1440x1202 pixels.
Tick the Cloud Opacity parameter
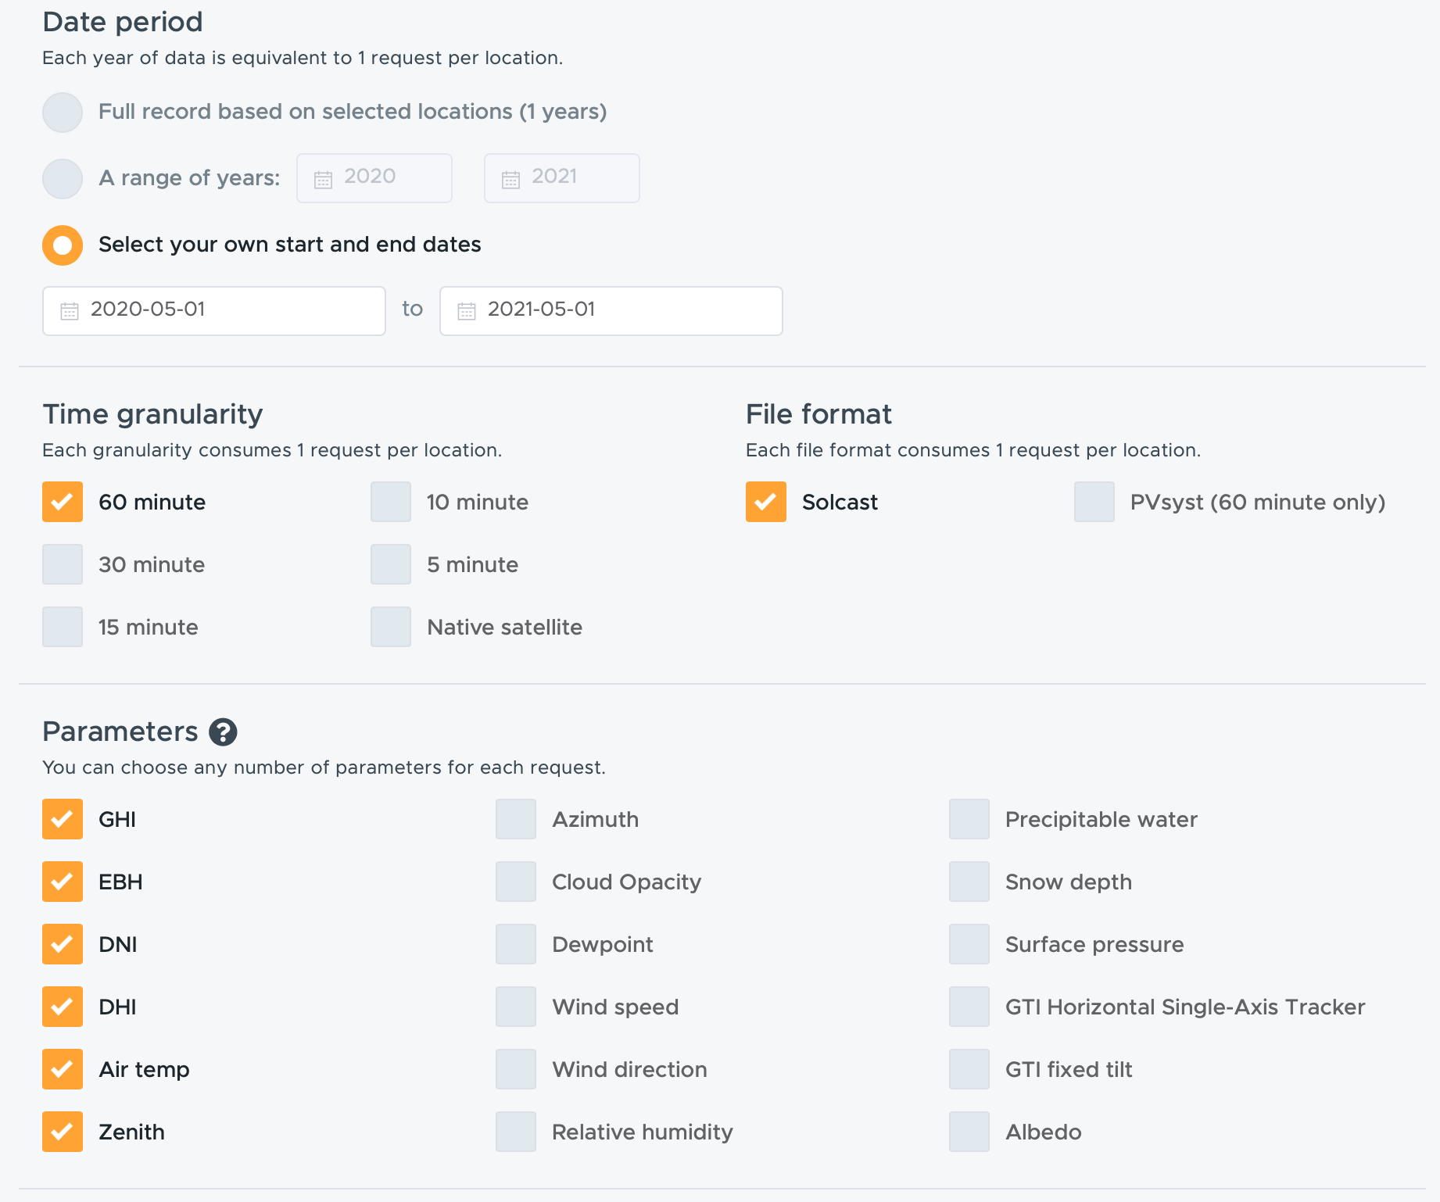tap(516, 882)
